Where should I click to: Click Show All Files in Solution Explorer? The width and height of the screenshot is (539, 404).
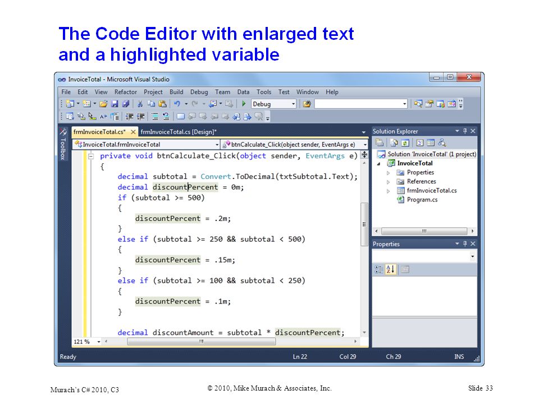394,143
